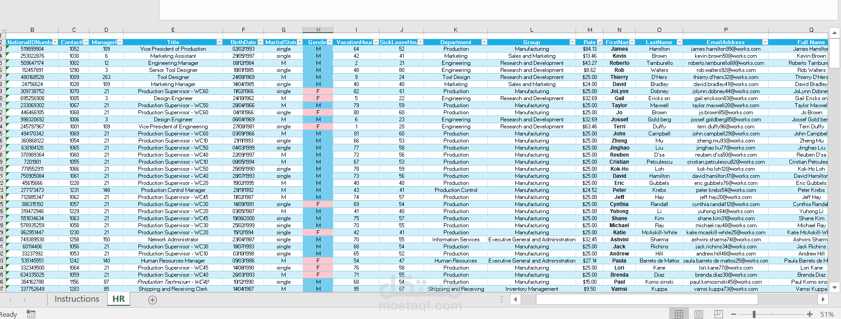Image resolution: width=841 pixels, height=319 pixels.
Task: Click the 51% zoom level
Action: pyautogui.click(x=827, y=315)
